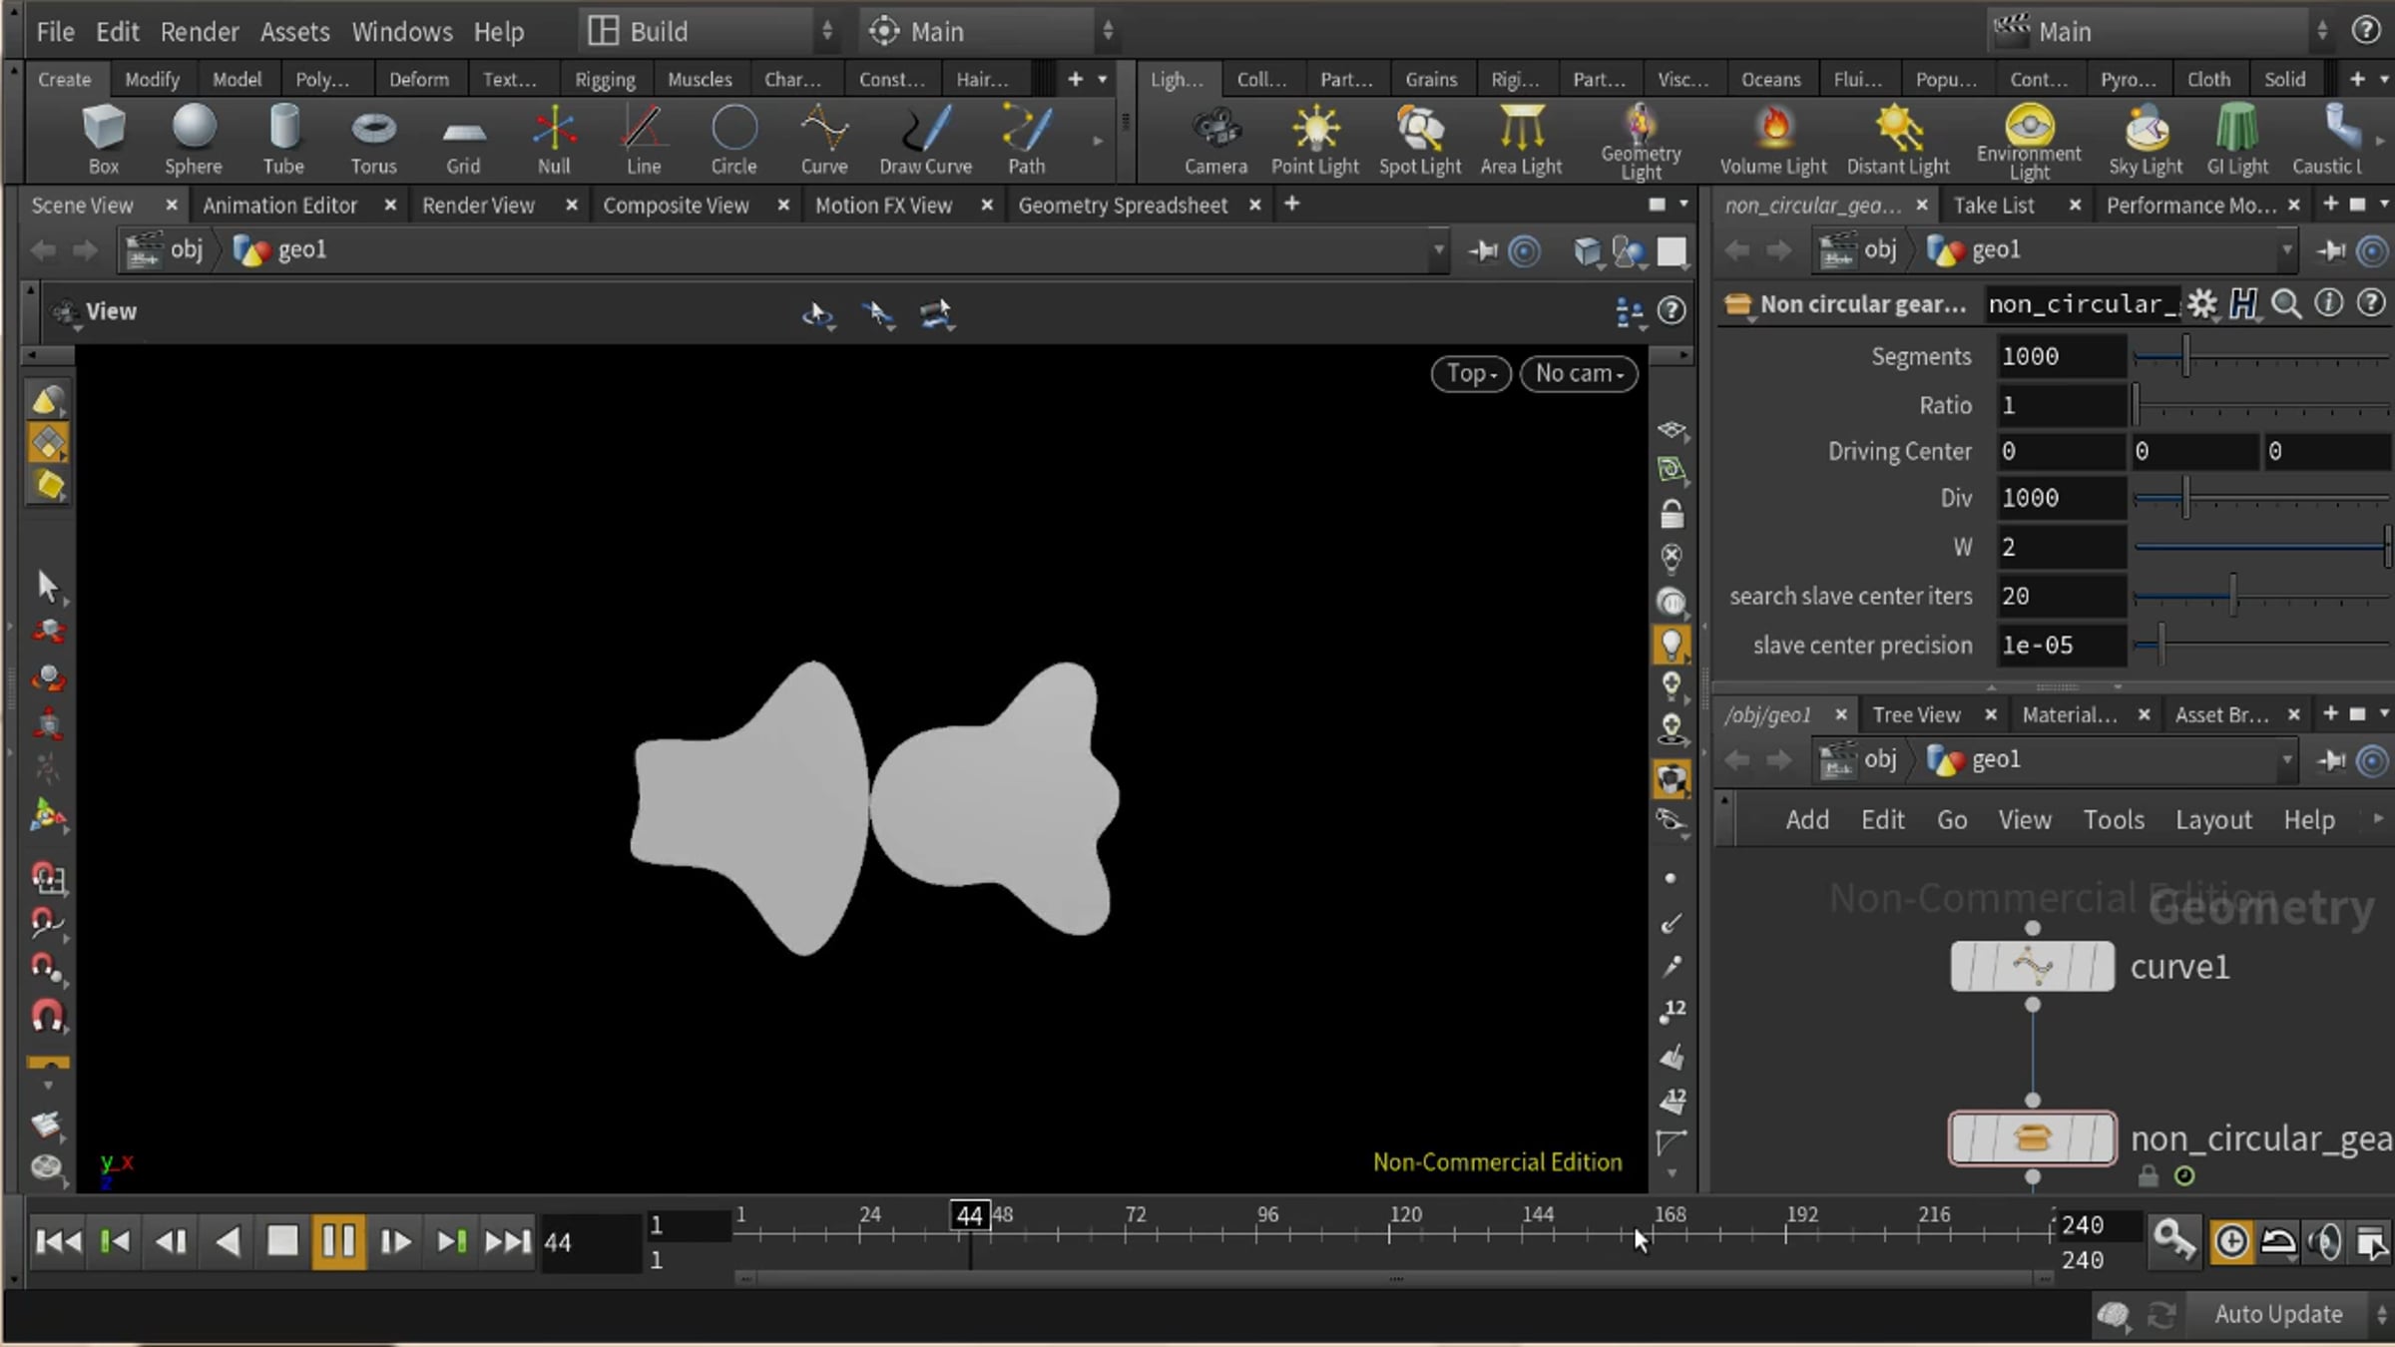Screen dimensions: 2395x1347
Task: Add a Torus from the shelf
Action: pos(373,140)
